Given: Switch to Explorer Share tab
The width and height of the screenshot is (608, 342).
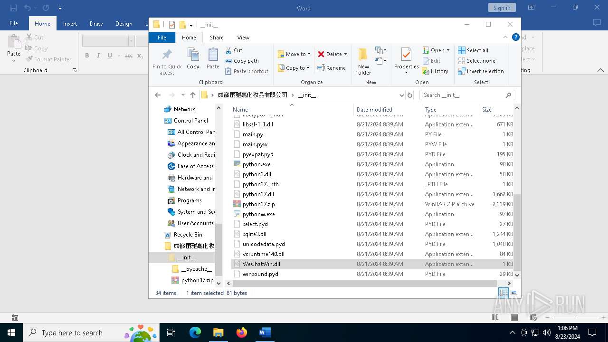Looking at the screenshot, I should [x=217, y=38].
